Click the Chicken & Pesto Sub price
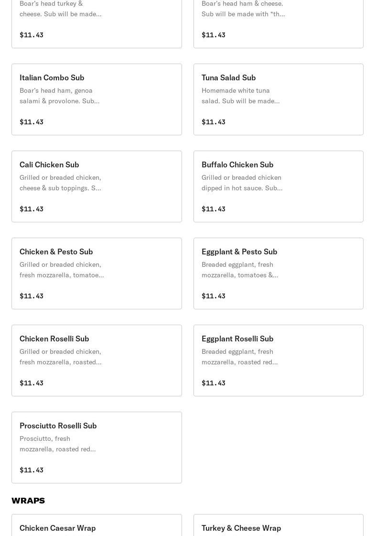 (x=32, y=296)
